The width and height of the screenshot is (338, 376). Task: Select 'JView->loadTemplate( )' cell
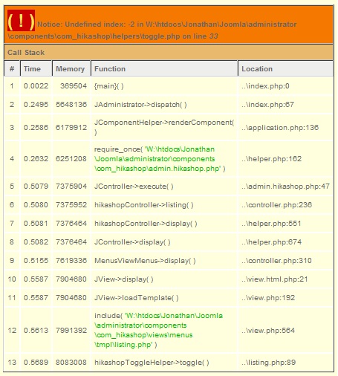point(137,298)
